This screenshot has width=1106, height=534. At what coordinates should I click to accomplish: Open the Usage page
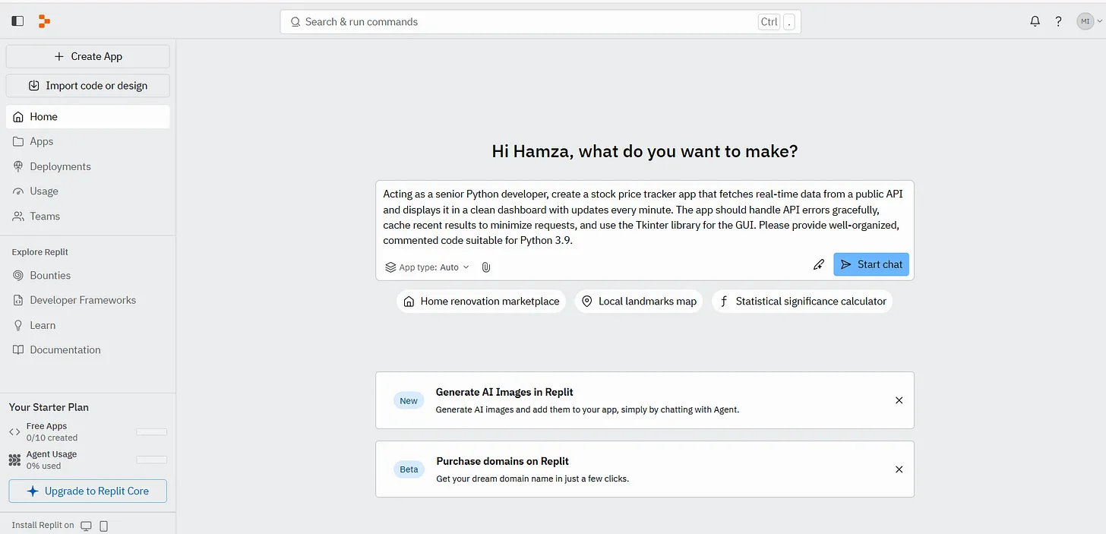44,191
